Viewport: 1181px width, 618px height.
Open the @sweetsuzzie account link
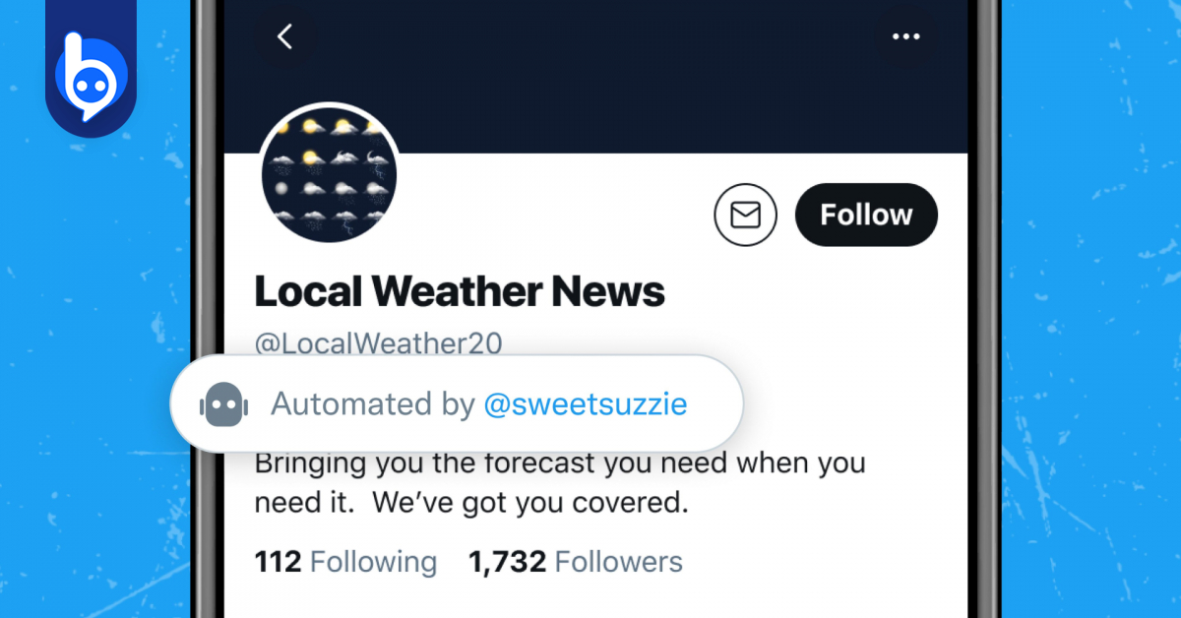(586, 404)
